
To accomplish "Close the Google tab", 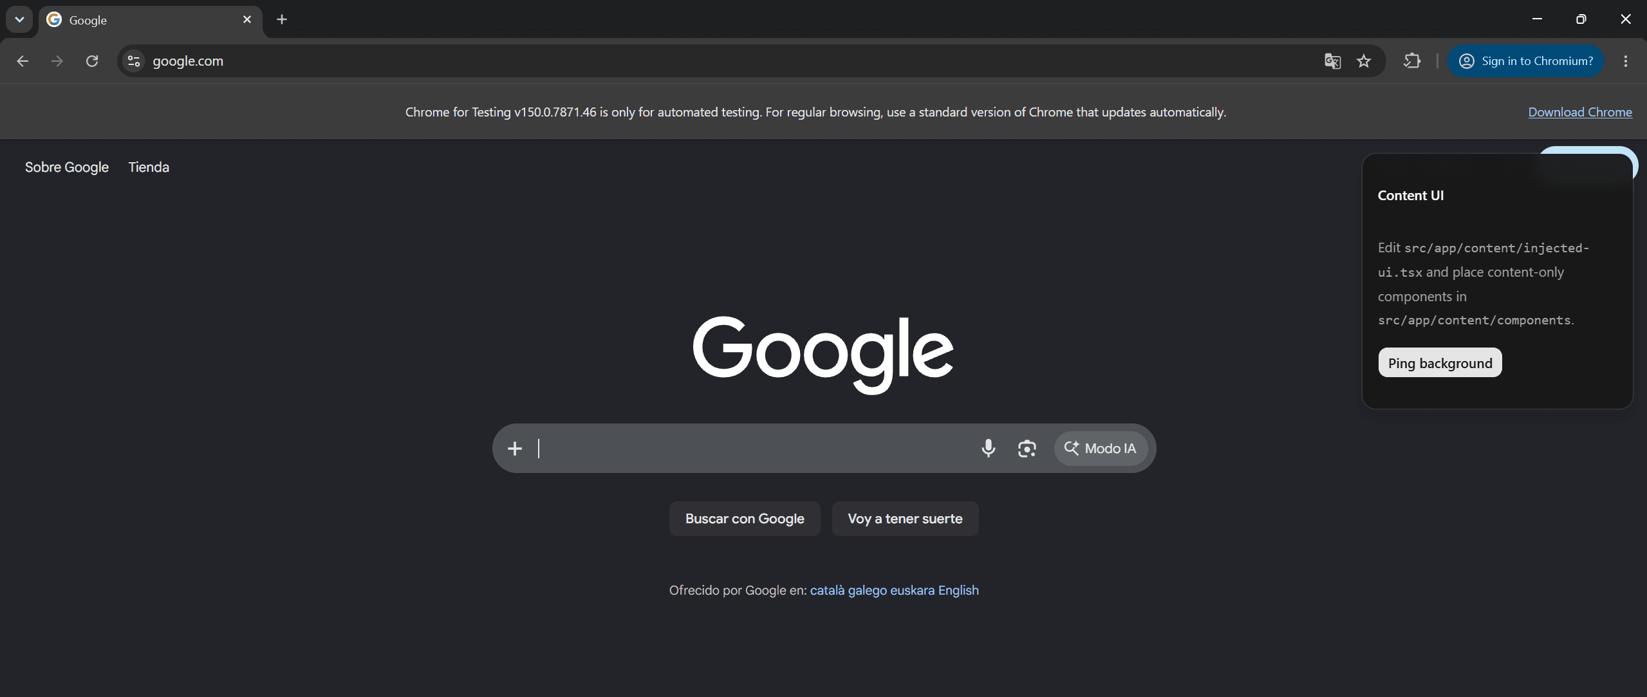I will point(247,19).
